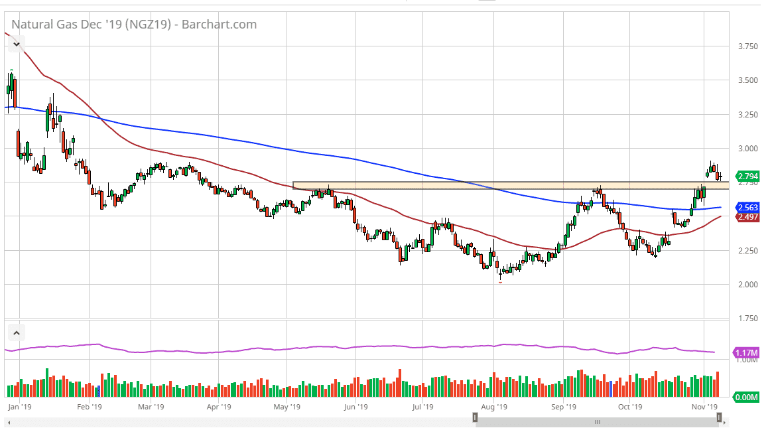Click the left handle of the time range scrollbar
The height and width of the screenshot is (428, 770).
click(475, 417)
